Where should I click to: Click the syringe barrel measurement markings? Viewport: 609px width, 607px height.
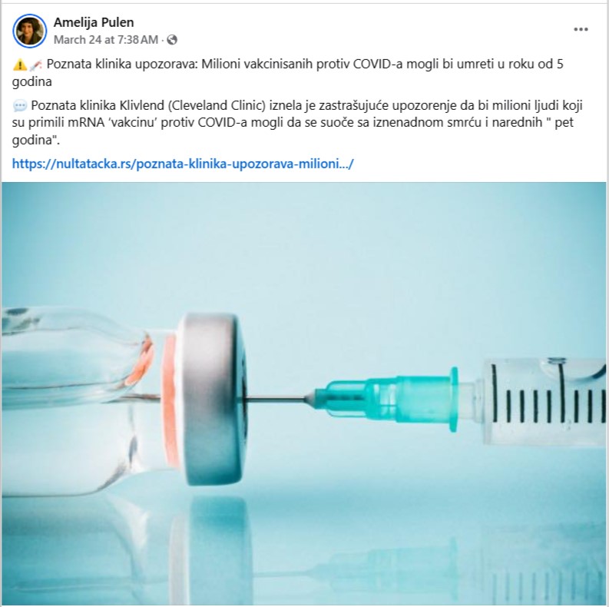click(x=548, y=398)
